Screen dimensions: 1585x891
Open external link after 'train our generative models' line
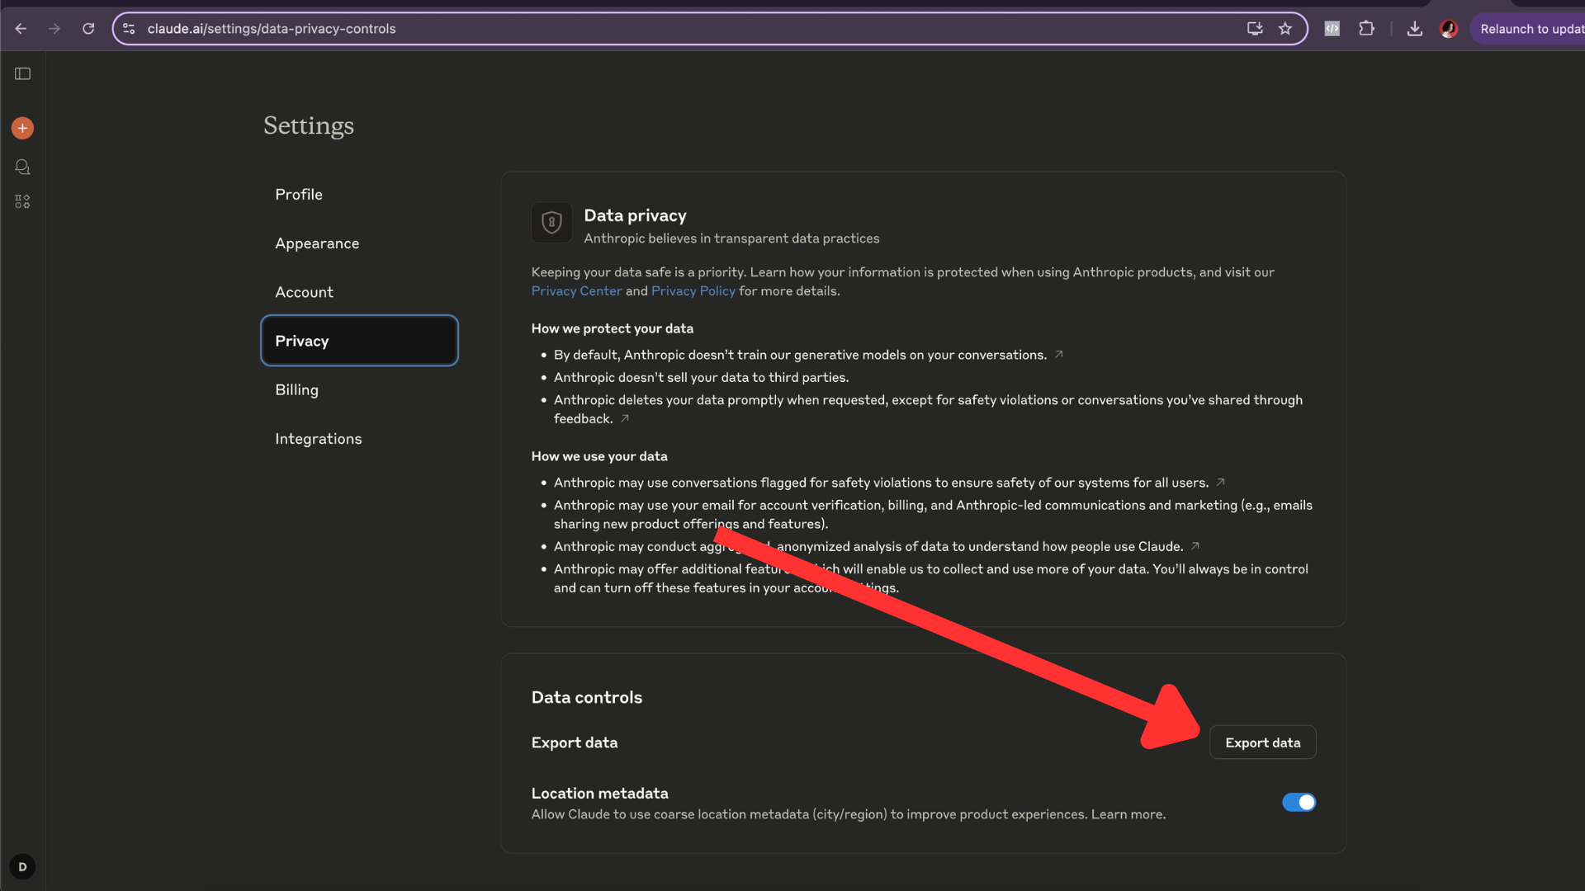1058,355
